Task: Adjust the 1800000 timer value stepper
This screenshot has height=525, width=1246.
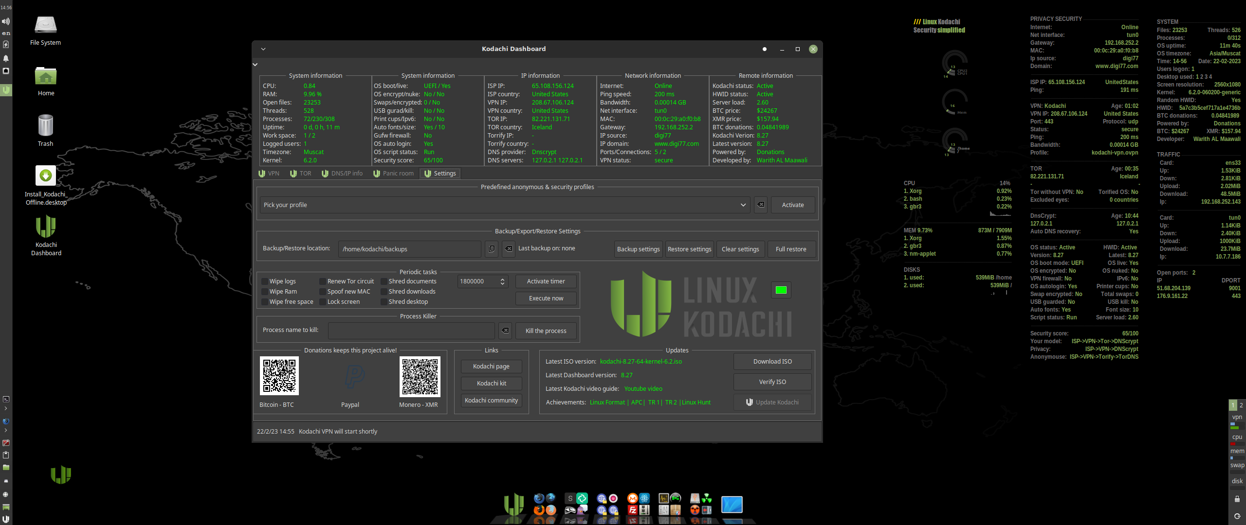Action: click(x=502, y=281)
